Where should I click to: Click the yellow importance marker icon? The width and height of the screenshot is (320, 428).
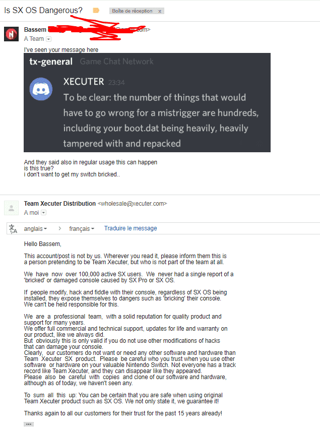pos(96,11)
